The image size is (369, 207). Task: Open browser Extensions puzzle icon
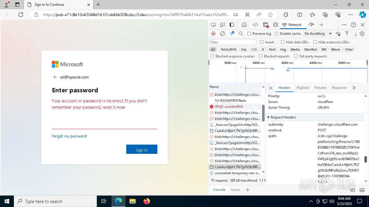[286, 15]
